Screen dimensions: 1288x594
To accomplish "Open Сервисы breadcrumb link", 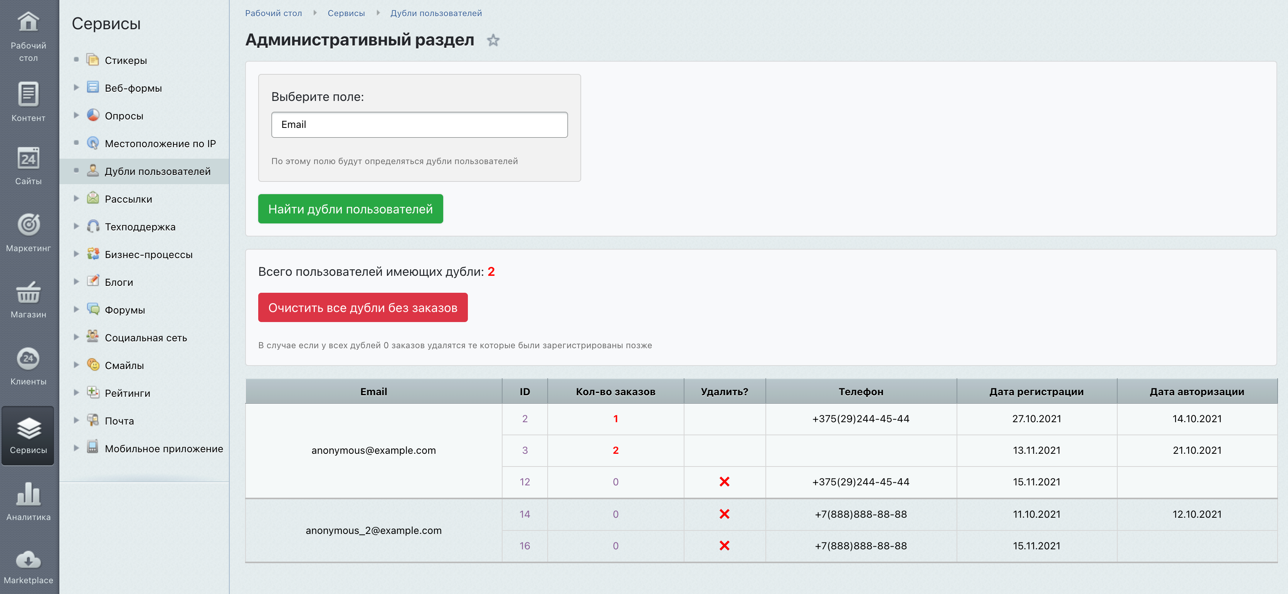I will coord(346,13).
